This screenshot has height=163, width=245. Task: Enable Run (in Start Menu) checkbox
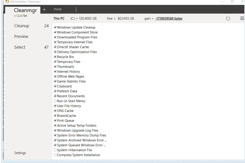click(55, 101)
